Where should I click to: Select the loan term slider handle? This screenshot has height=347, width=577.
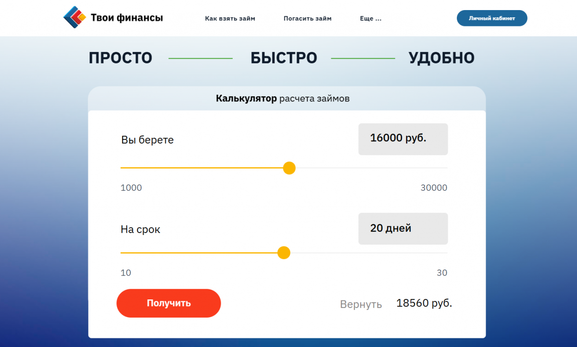(284, 253)
